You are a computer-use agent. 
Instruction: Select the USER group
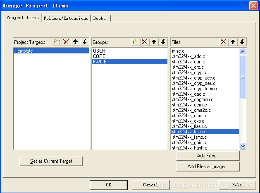tap(130, 51)
